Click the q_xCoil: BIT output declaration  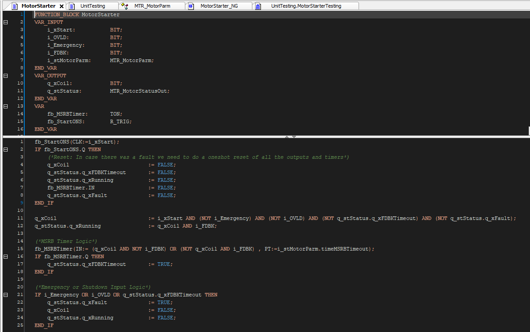[85, 84]
